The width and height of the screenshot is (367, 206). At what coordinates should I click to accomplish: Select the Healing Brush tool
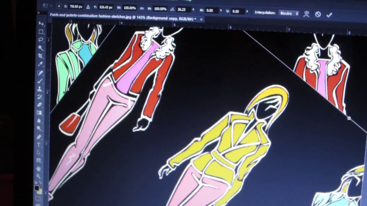[x=40, y=73]
